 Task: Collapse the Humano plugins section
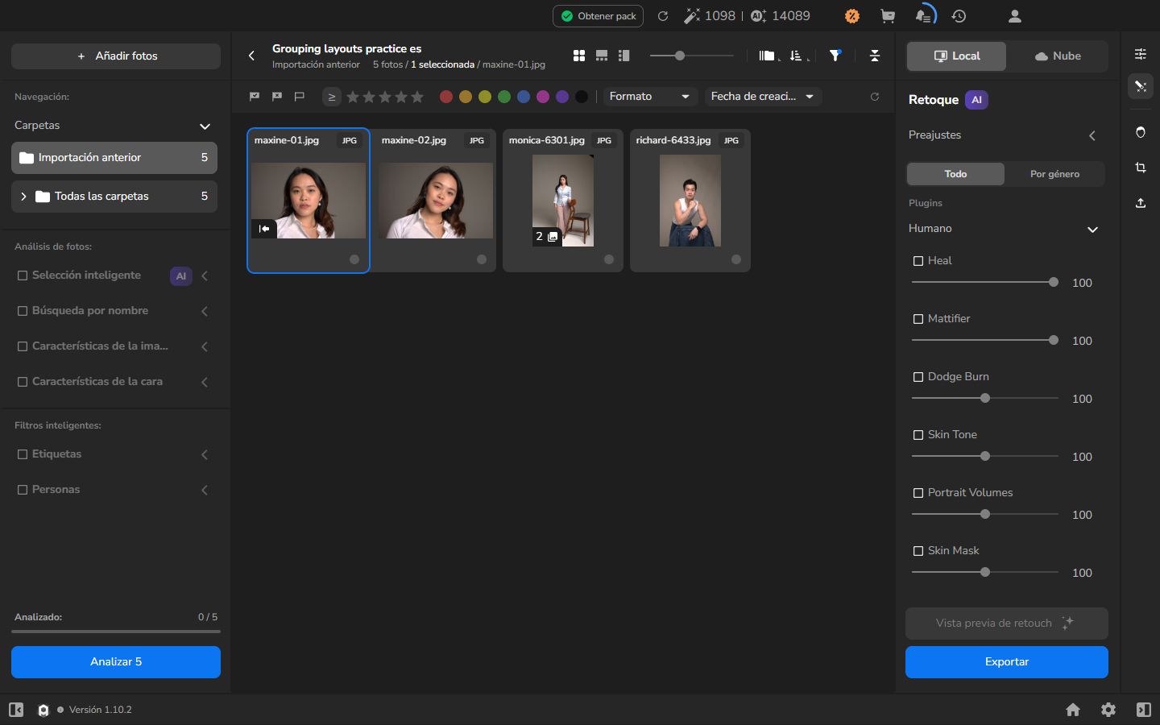[1092, 229]
